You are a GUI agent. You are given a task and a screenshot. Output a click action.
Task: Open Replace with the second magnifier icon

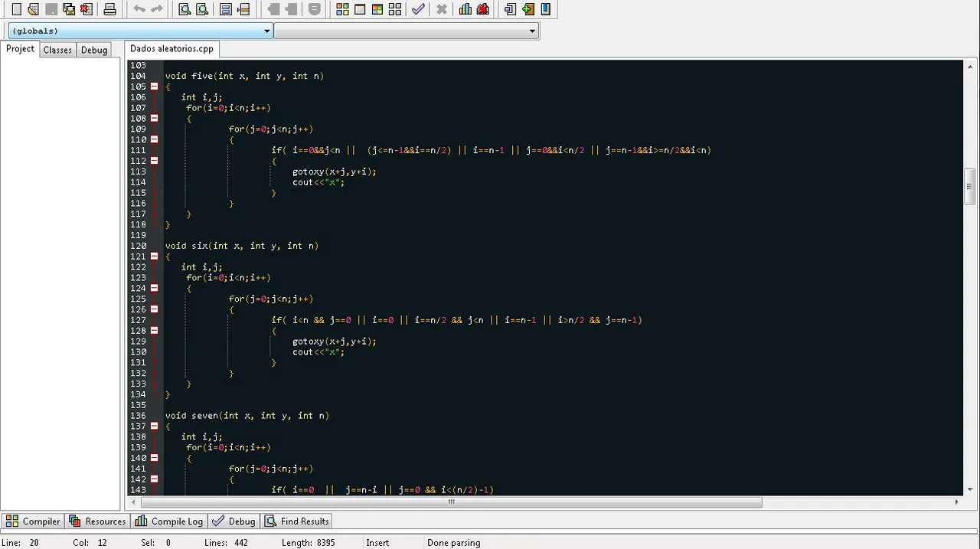click(x=202, y=9)
